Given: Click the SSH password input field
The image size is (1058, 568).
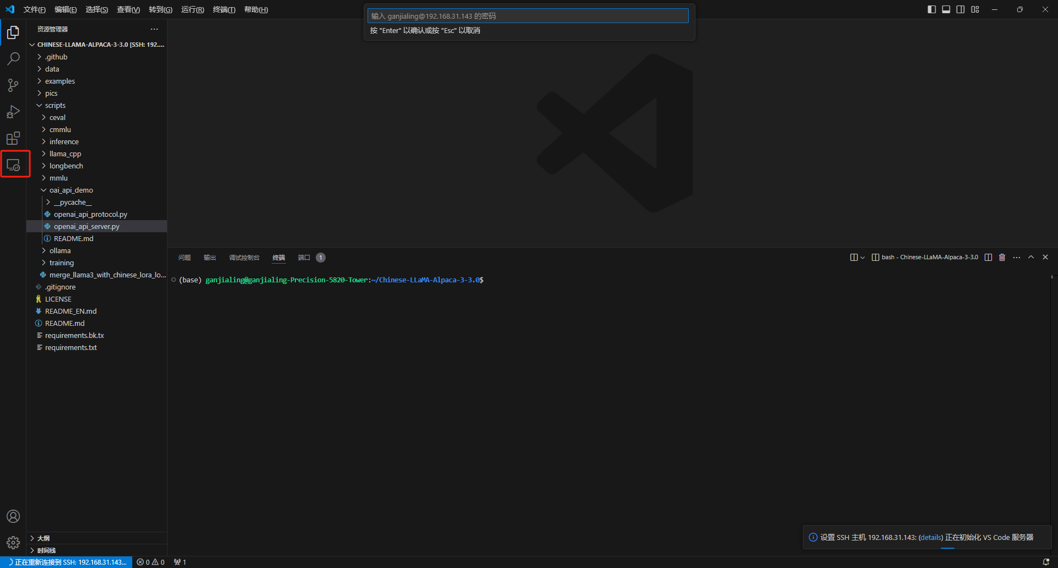Looking at the screenshot, I should point(528,16).
